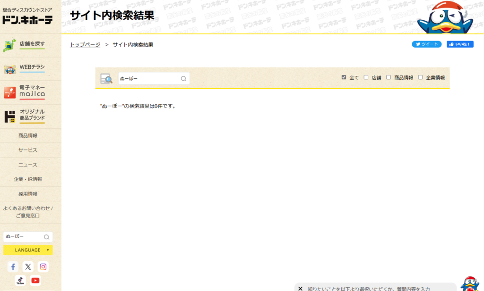Click the penguin mascot in header
The width and height of the screenshot is (484, 291).
445,17
